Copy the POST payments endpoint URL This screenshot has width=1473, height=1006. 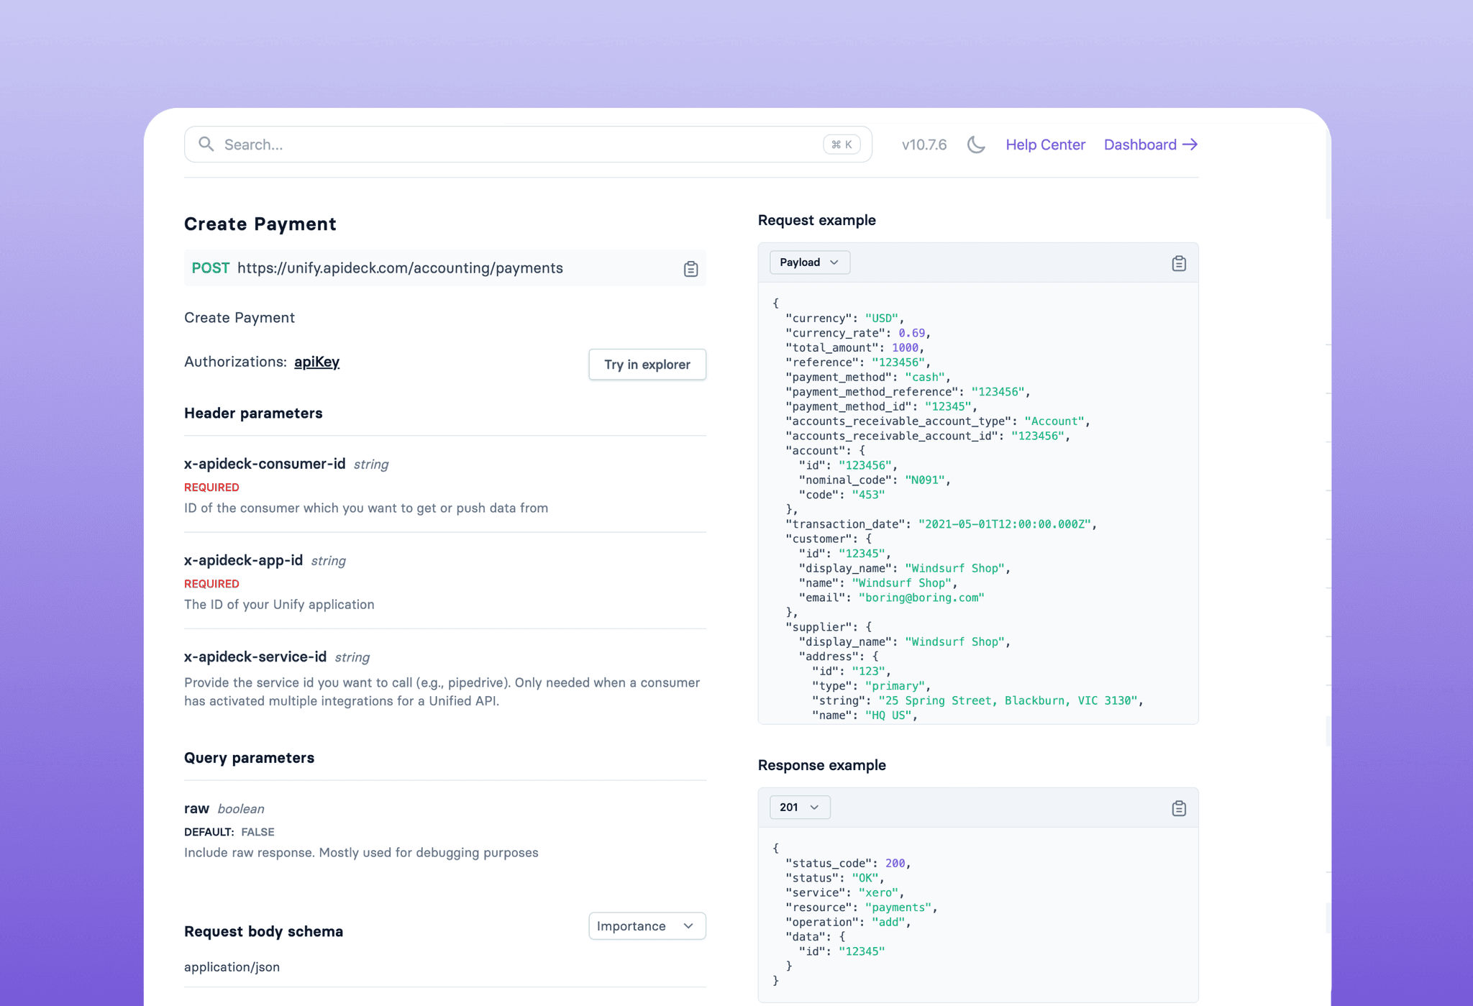point(690,268)
